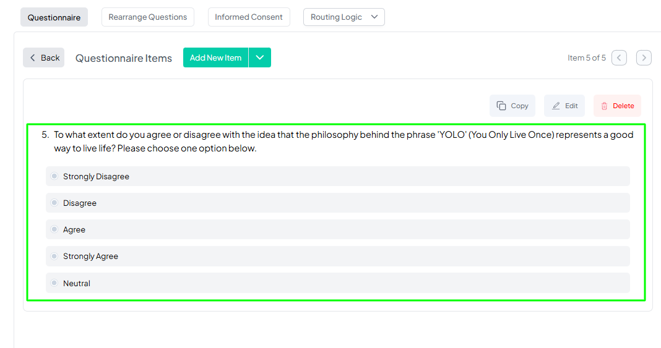Screen dimensions: 661x348
Task: Go to the next questionnaire item
Action: [x=644, y=57]
